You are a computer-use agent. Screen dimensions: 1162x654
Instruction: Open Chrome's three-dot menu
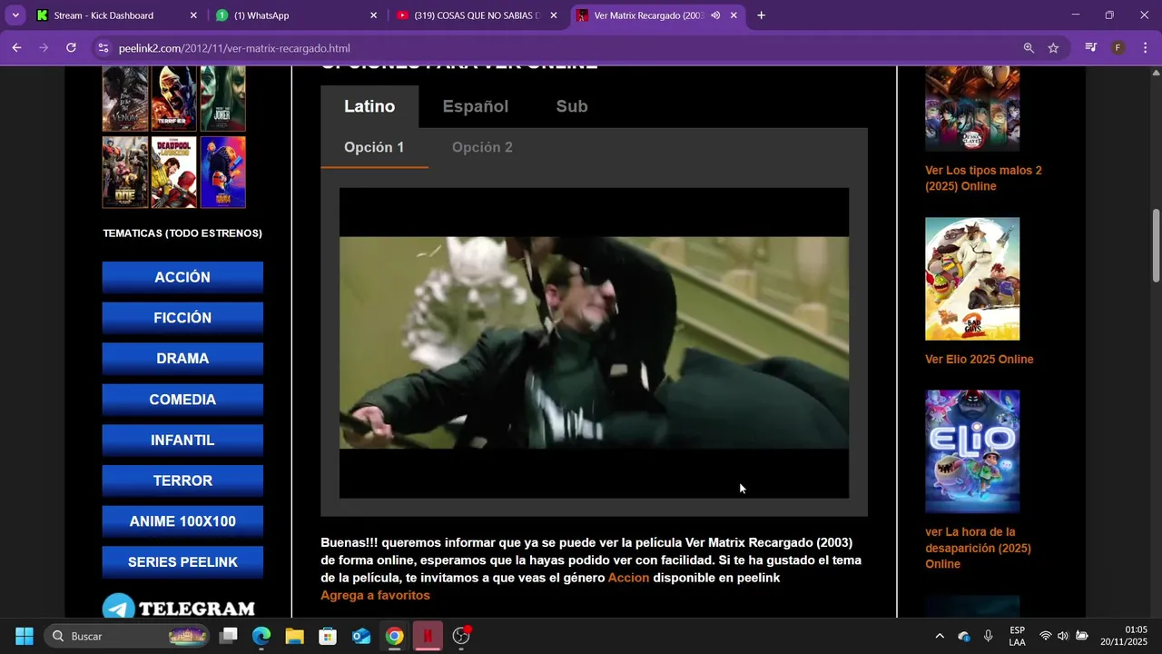click(x=1145, y=48)
